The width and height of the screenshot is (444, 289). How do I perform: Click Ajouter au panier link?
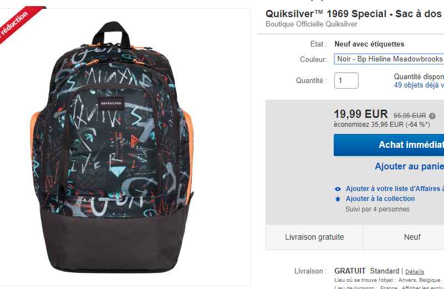coord(410,166)
